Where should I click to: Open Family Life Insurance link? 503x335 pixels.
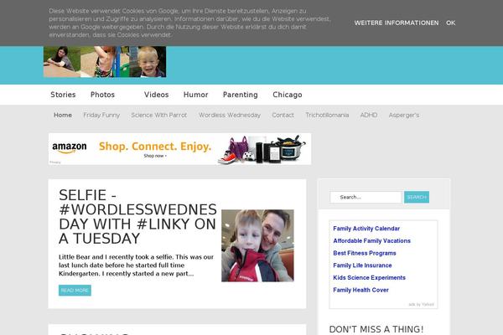pyautogui.click(x=362, y=265)
